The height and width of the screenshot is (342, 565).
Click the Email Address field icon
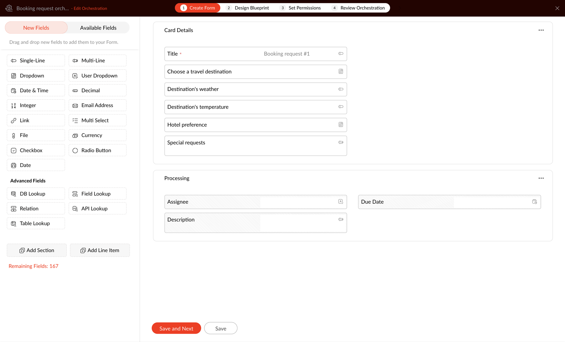click(x=75, y=105)
